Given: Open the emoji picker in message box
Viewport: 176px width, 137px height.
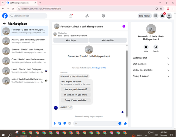Looking at the screenshot, I should [120, 123].
